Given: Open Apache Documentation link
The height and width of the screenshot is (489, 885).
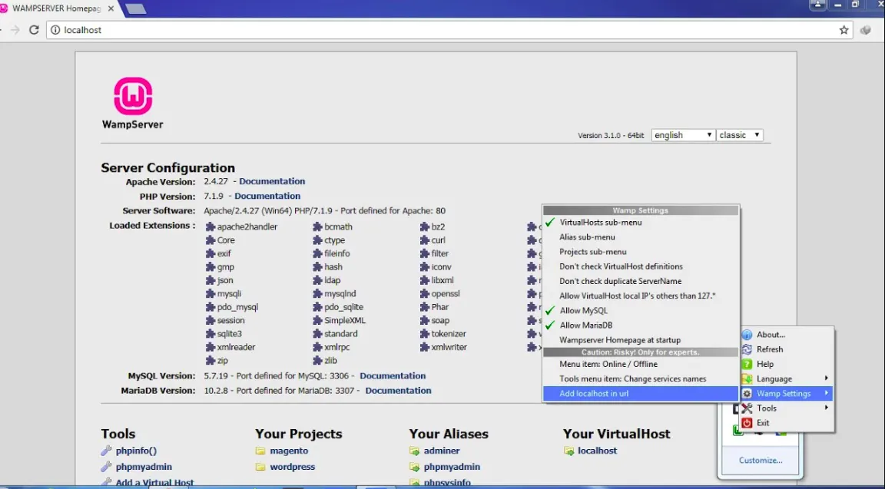Looking at the screenshot, I should point(272,182).
